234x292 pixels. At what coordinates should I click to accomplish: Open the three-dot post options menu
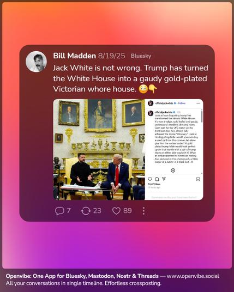(x=143, y=211)
